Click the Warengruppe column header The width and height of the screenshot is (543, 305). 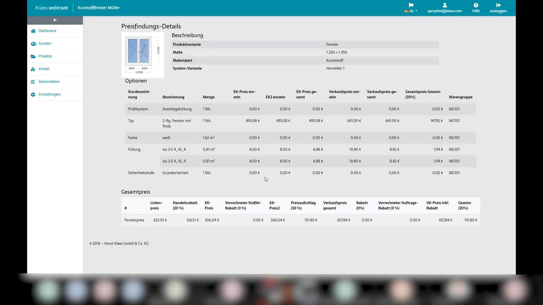(x=460, y=97)
